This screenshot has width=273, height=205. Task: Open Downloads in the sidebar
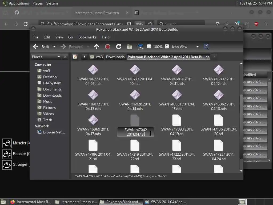52,95
